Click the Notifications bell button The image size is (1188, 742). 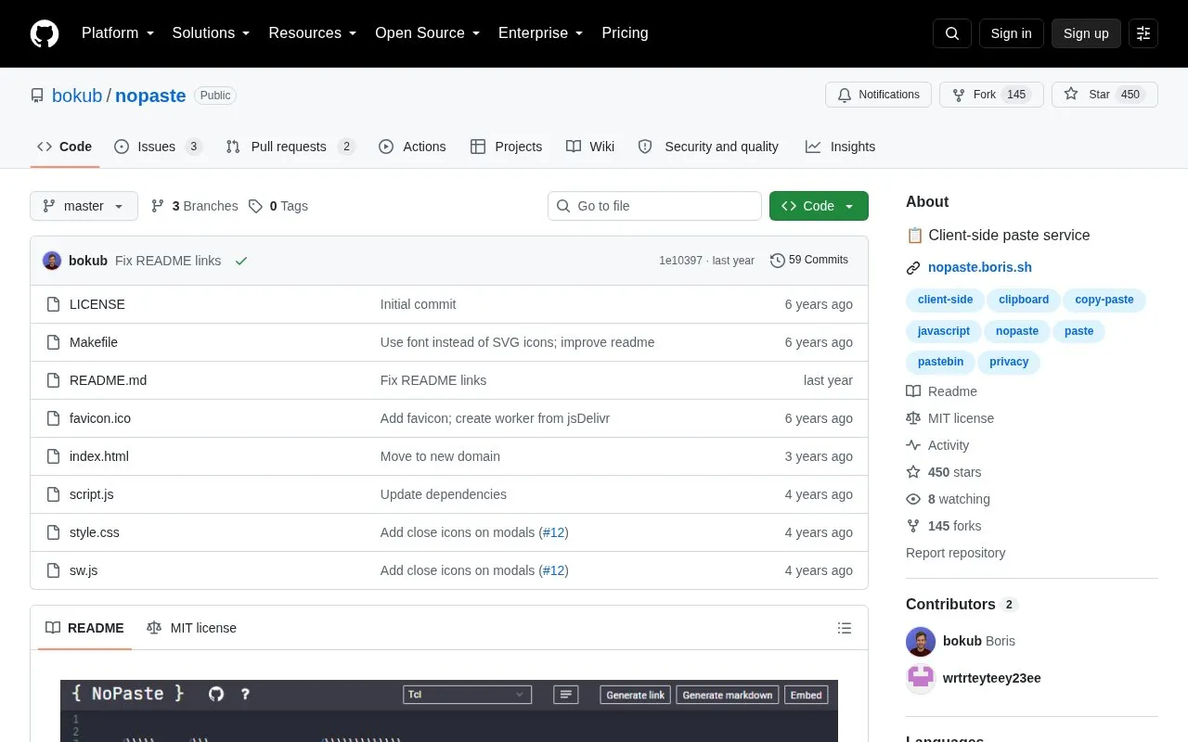(878, 95)
